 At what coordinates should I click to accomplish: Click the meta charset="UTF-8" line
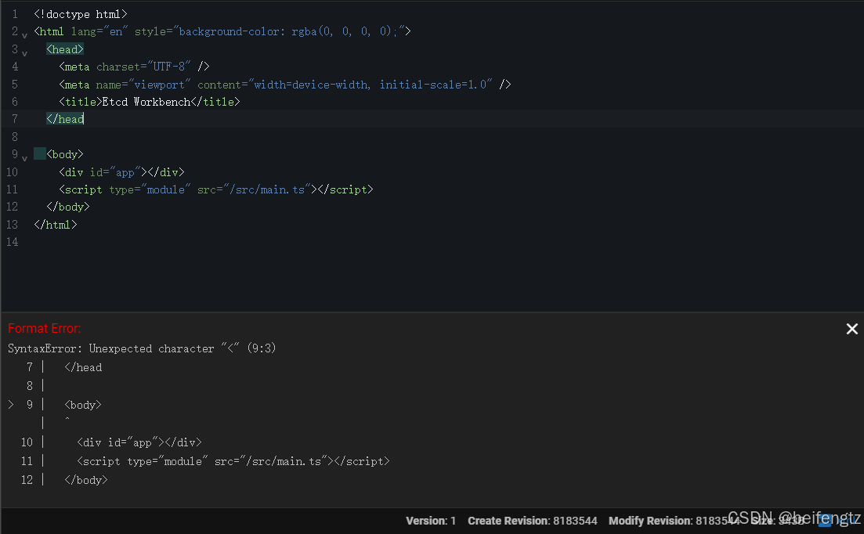pos(135,67)
